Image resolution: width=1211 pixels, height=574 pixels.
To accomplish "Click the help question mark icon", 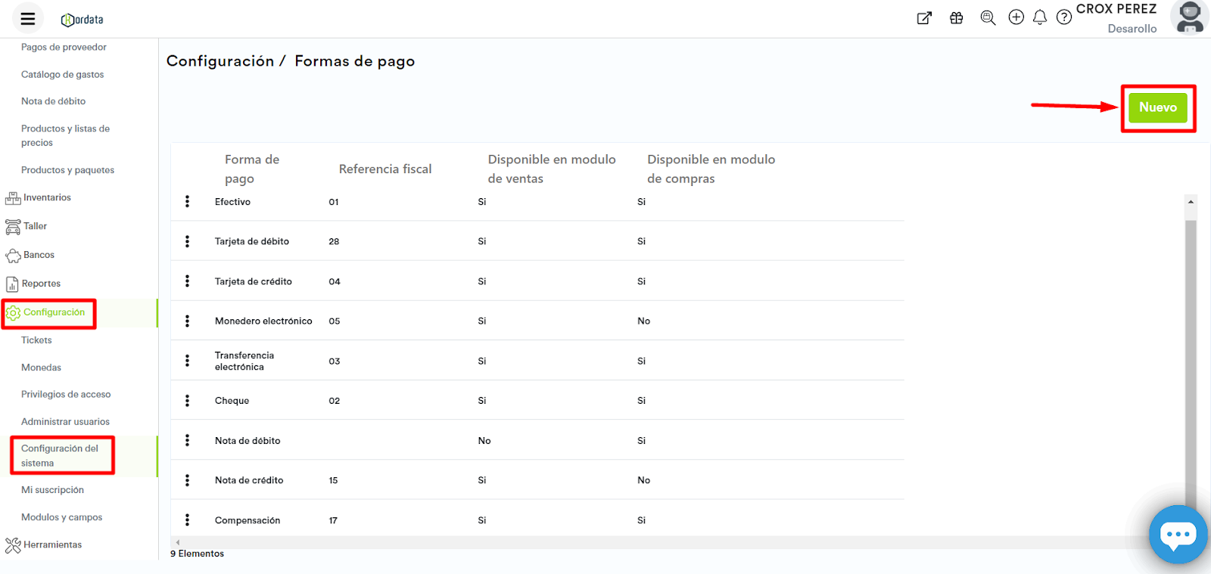I will click(1064, 17).
